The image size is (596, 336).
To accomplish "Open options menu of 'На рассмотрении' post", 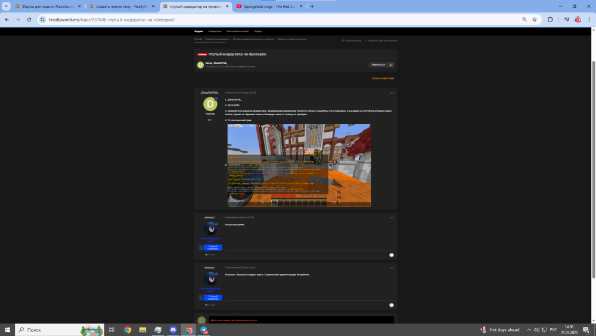I will coord(392,218).
